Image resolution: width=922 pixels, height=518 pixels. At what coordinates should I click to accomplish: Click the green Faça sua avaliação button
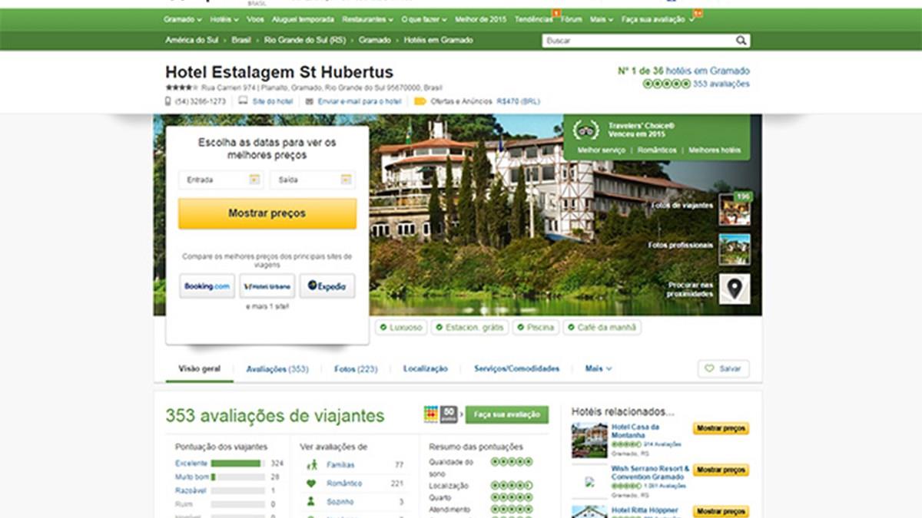(506, 414)
